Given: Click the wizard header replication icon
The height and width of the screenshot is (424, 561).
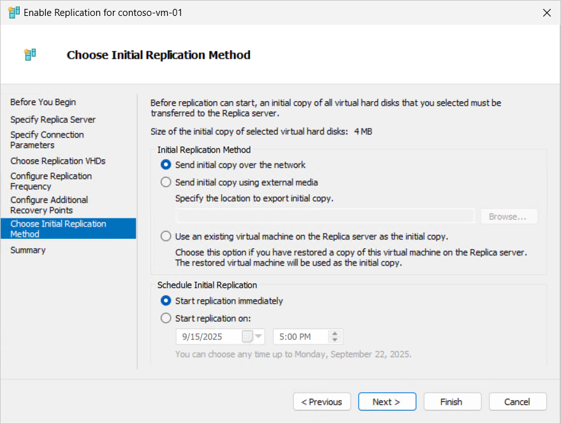Looking at the screenshot, I should [x=30, y=55].
